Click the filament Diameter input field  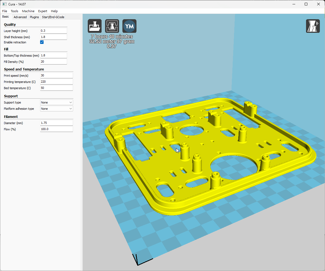(x=57, y=123)
